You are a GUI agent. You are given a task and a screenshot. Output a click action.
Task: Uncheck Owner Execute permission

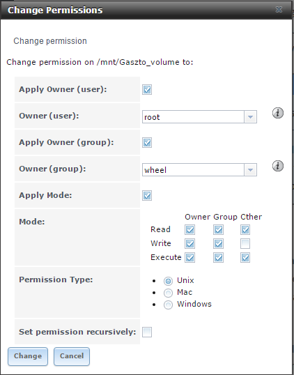(x=189, y=258)
